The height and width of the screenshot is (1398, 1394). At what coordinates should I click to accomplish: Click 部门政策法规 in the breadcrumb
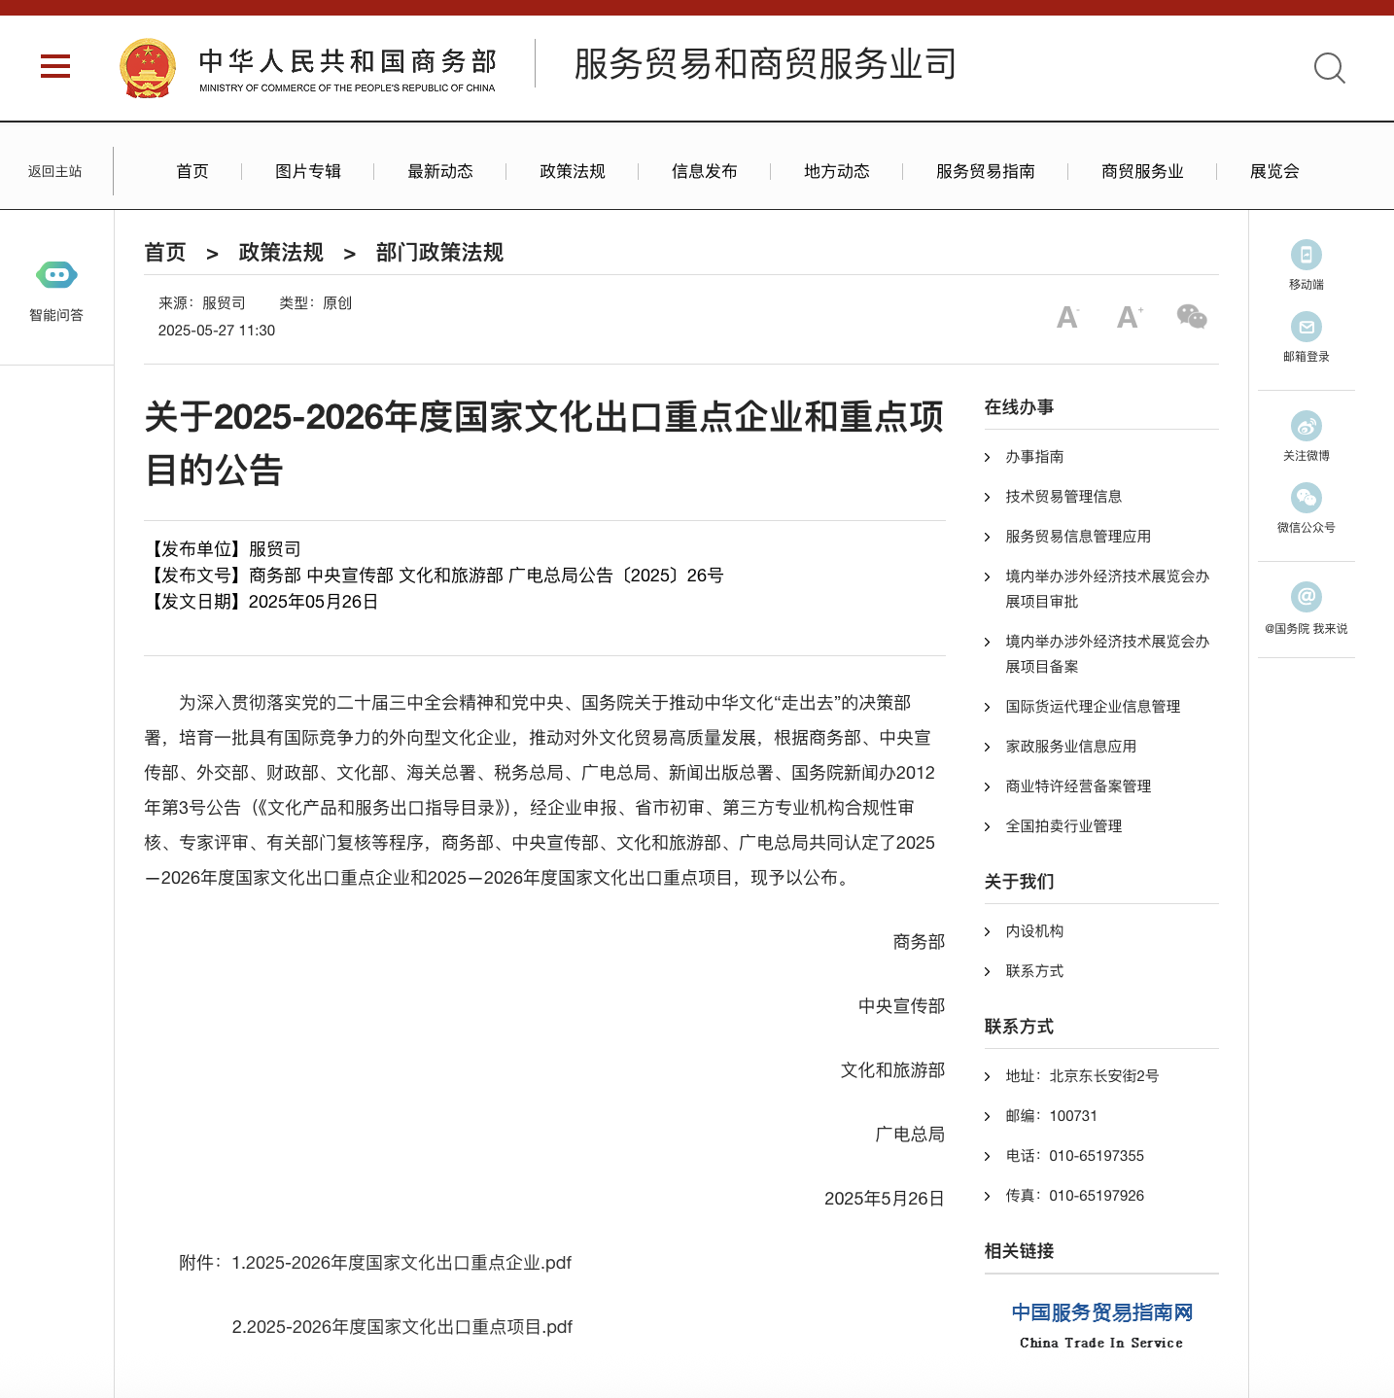(x=439, y=253)
